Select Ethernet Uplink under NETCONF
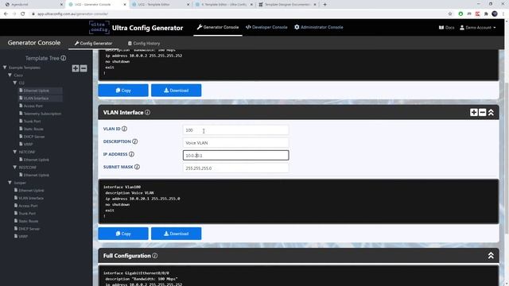Viewport: 509px width, 286px height. (36, 160)
